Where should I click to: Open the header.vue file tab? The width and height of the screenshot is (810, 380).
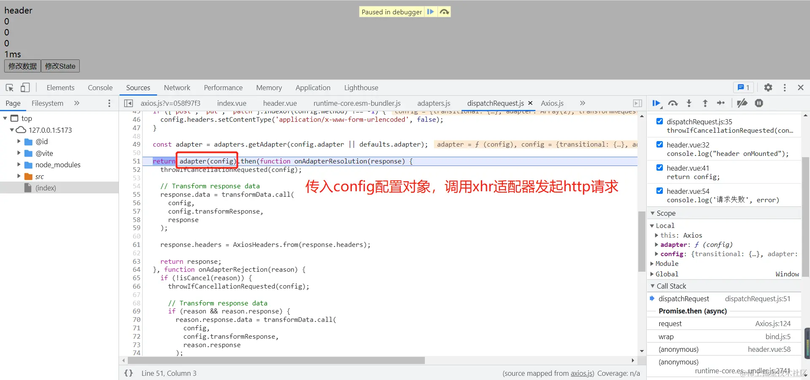(x=280, y=103)
